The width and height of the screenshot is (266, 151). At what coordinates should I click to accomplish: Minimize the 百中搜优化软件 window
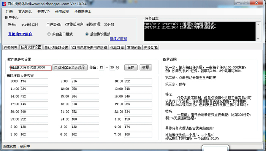(238, 3)
